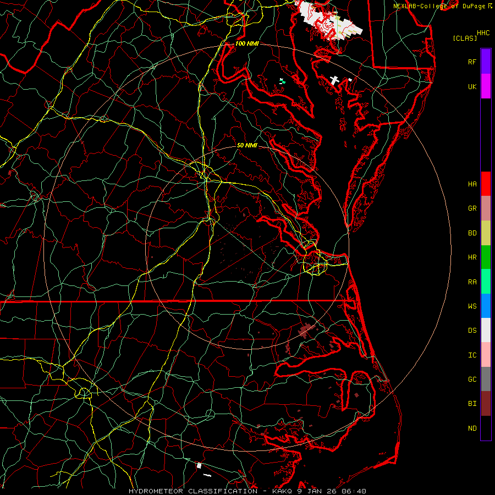Click the KAKQ radar site identifier
Viewport: 495px width, 495px height.
[283, 491]
